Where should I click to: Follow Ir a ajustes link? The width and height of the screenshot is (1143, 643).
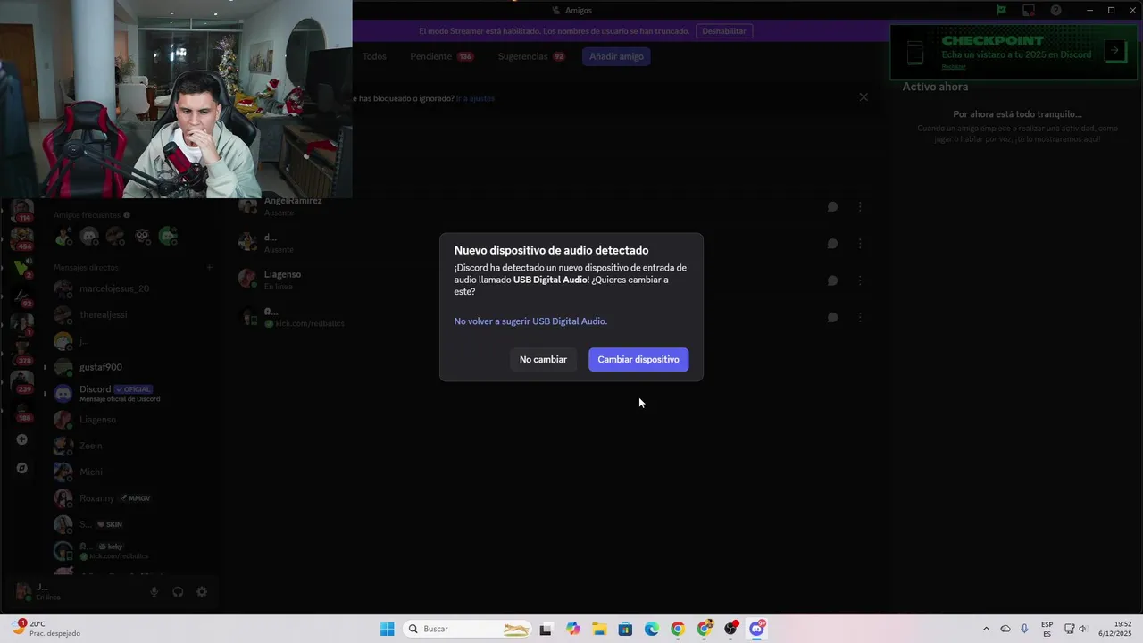tap(475, 98)
